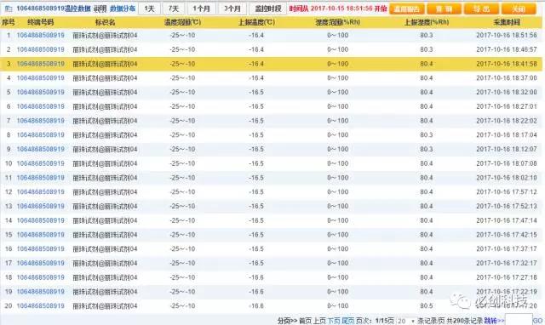Click the 采集时间 column header
The image size is (545, 325).
507,23
